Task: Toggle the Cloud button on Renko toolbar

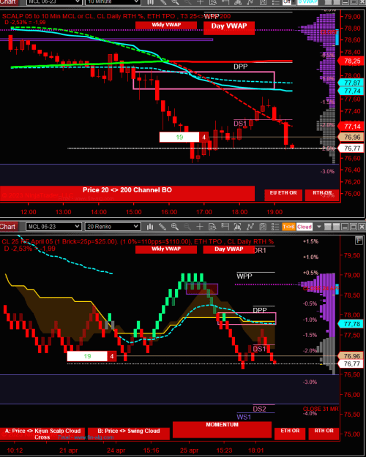Action: click(305, 227)
